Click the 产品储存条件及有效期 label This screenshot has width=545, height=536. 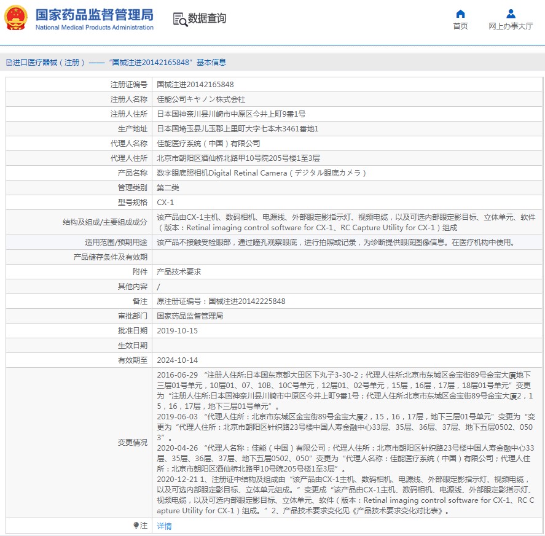pos(110,257)
